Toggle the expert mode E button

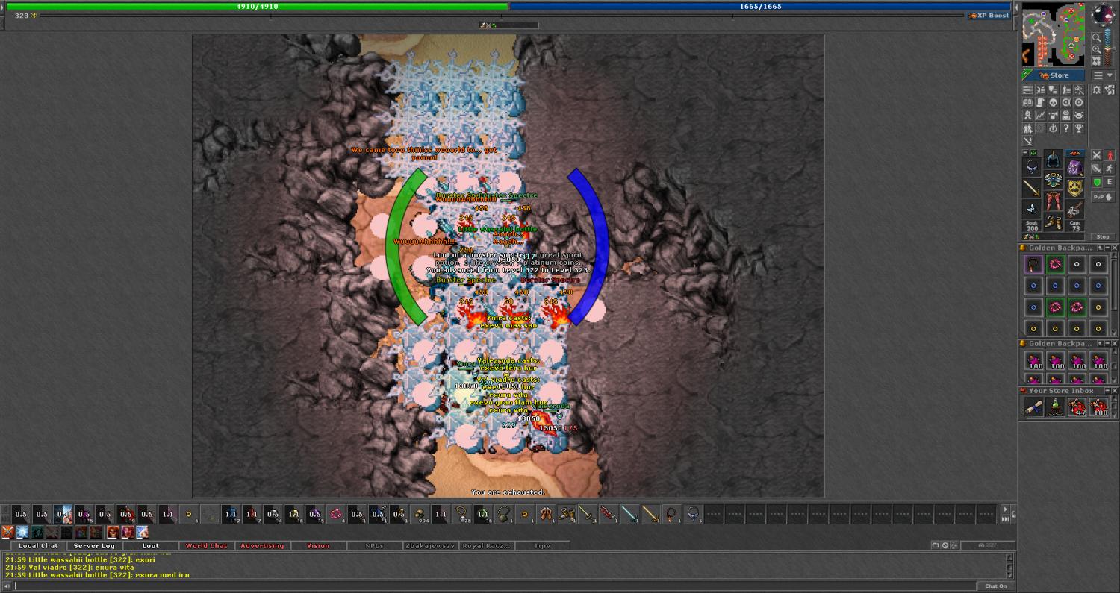(x=1109, y=182)
